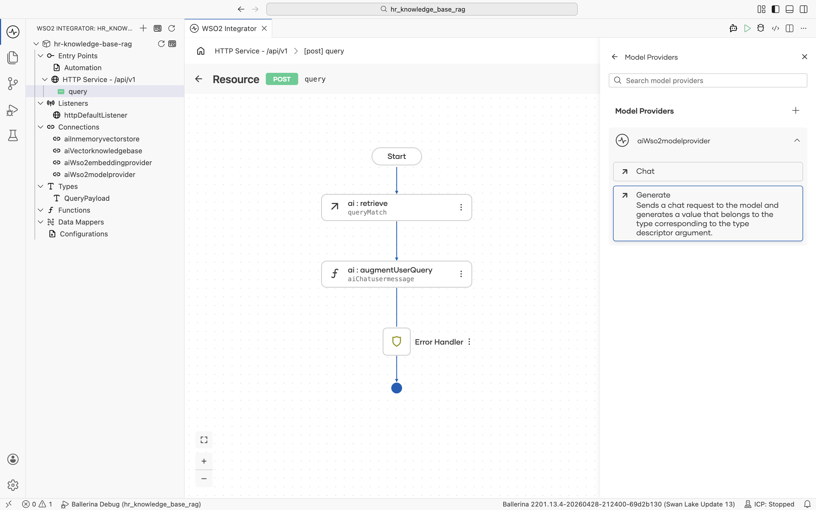The width and height of the screenshot is (816, 510).
Task: Fit the diagram to screen
Action: click(x=204, y=440)
